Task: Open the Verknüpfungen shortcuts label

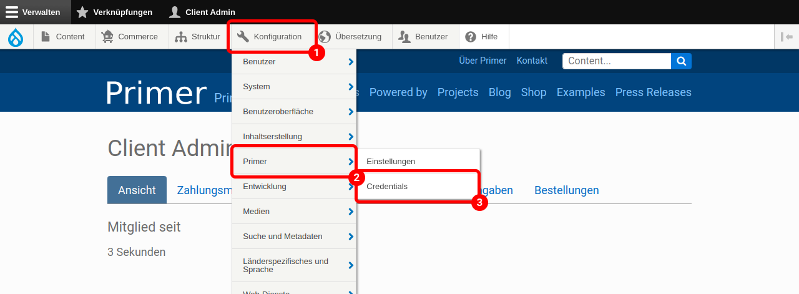Action: point(123,12)
